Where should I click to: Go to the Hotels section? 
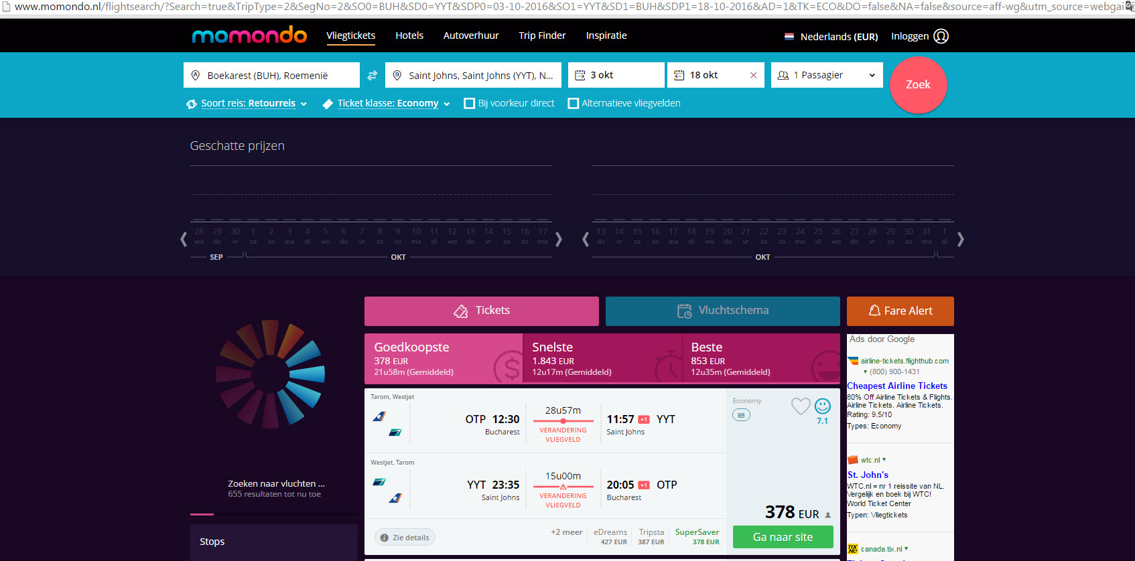pyautogui.click(x=409, y=35)
